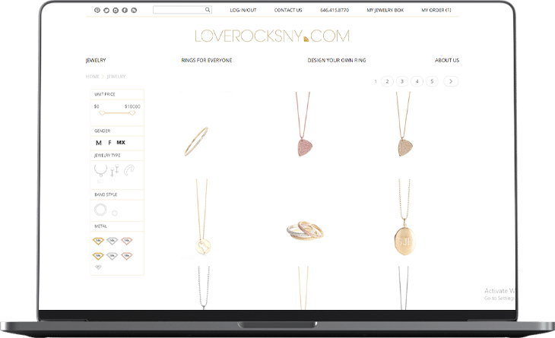
Task: Open the stacked tri-color rings product
Action: click(x=305, y=230)
